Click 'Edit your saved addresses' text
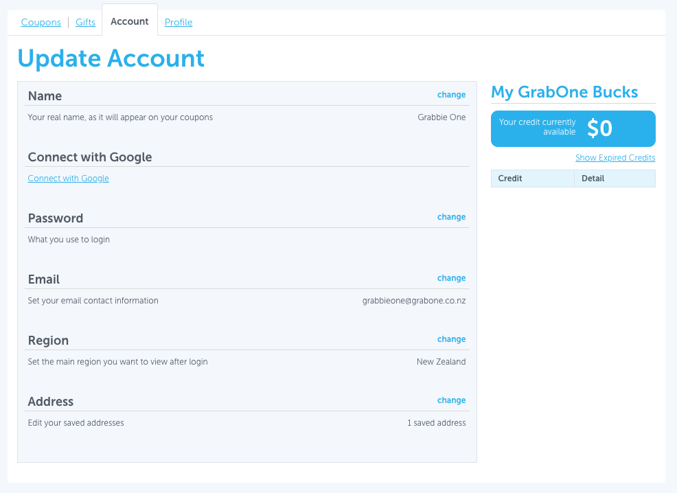The height and width of the screenshot is (493, 677). point(76,423)
